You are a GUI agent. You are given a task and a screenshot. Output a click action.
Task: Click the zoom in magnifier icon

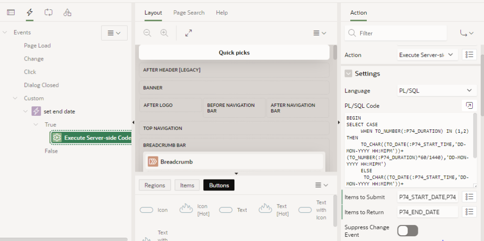[x=164, y=33]
